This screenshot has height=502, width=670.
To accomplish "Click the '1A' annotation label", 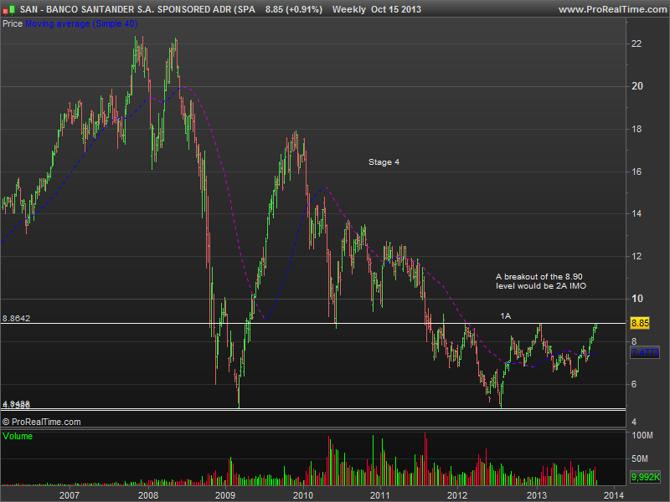I will [506, 316].
